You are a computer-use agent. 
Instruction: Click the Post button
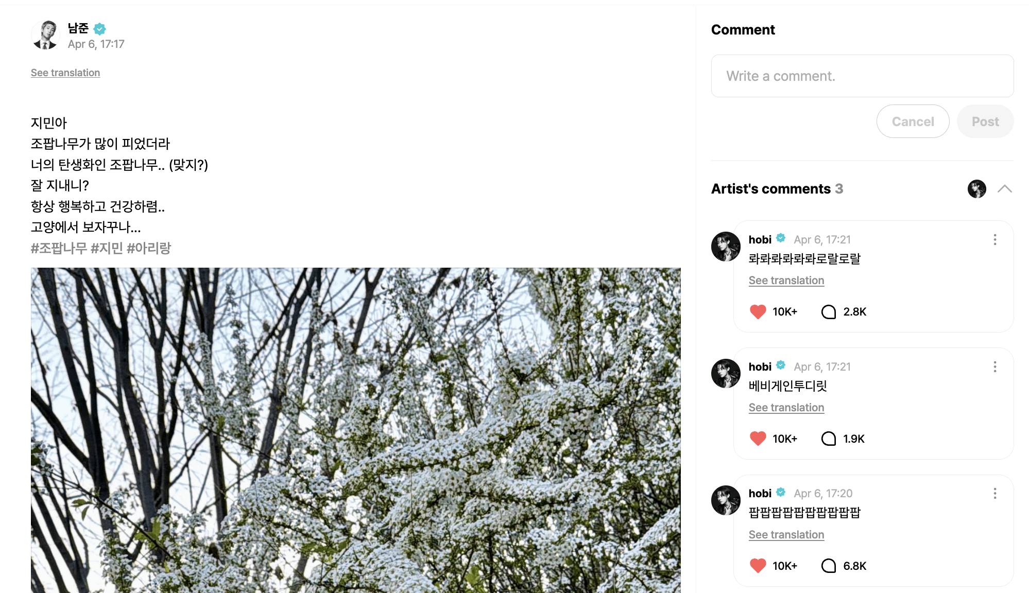(985, 121)
